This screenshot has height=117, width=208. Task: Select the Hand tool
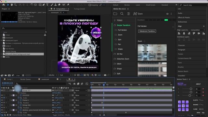tap(12, 5)
